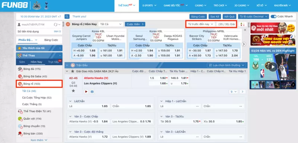This screenshot has height=143, width=298.
Task: Toggle Cược Nhanh quick bet switch
Action: click(x=273, y=16)
